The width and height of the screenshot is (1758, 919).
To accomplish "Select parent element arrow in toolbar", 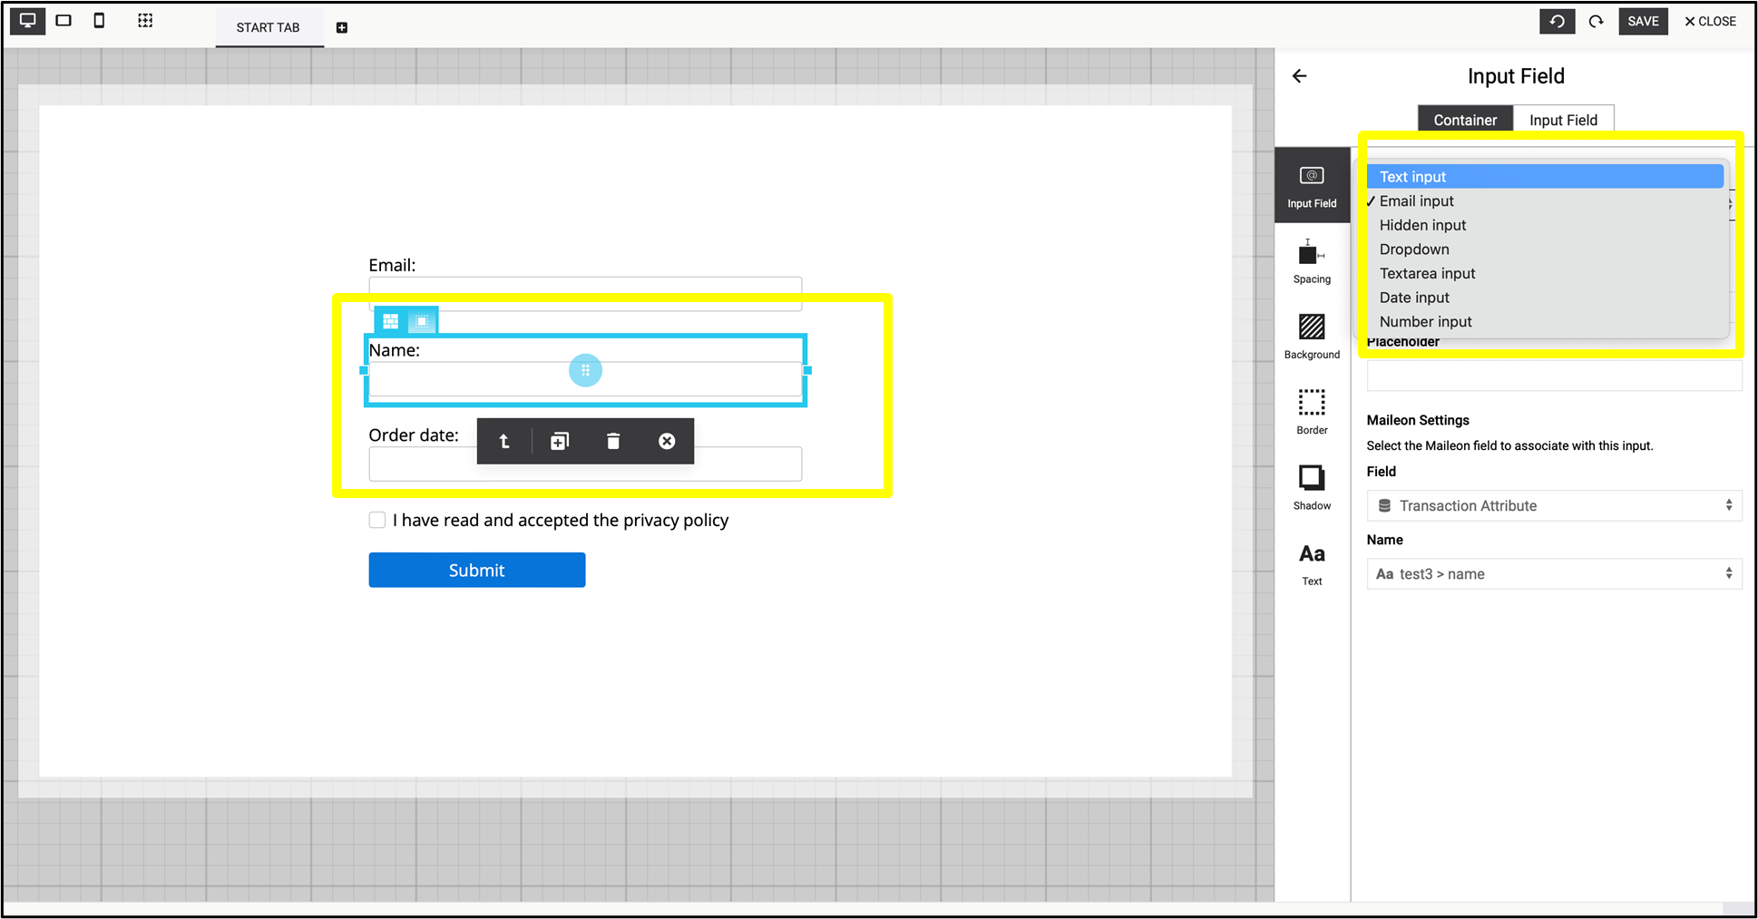I will [504, 441].
